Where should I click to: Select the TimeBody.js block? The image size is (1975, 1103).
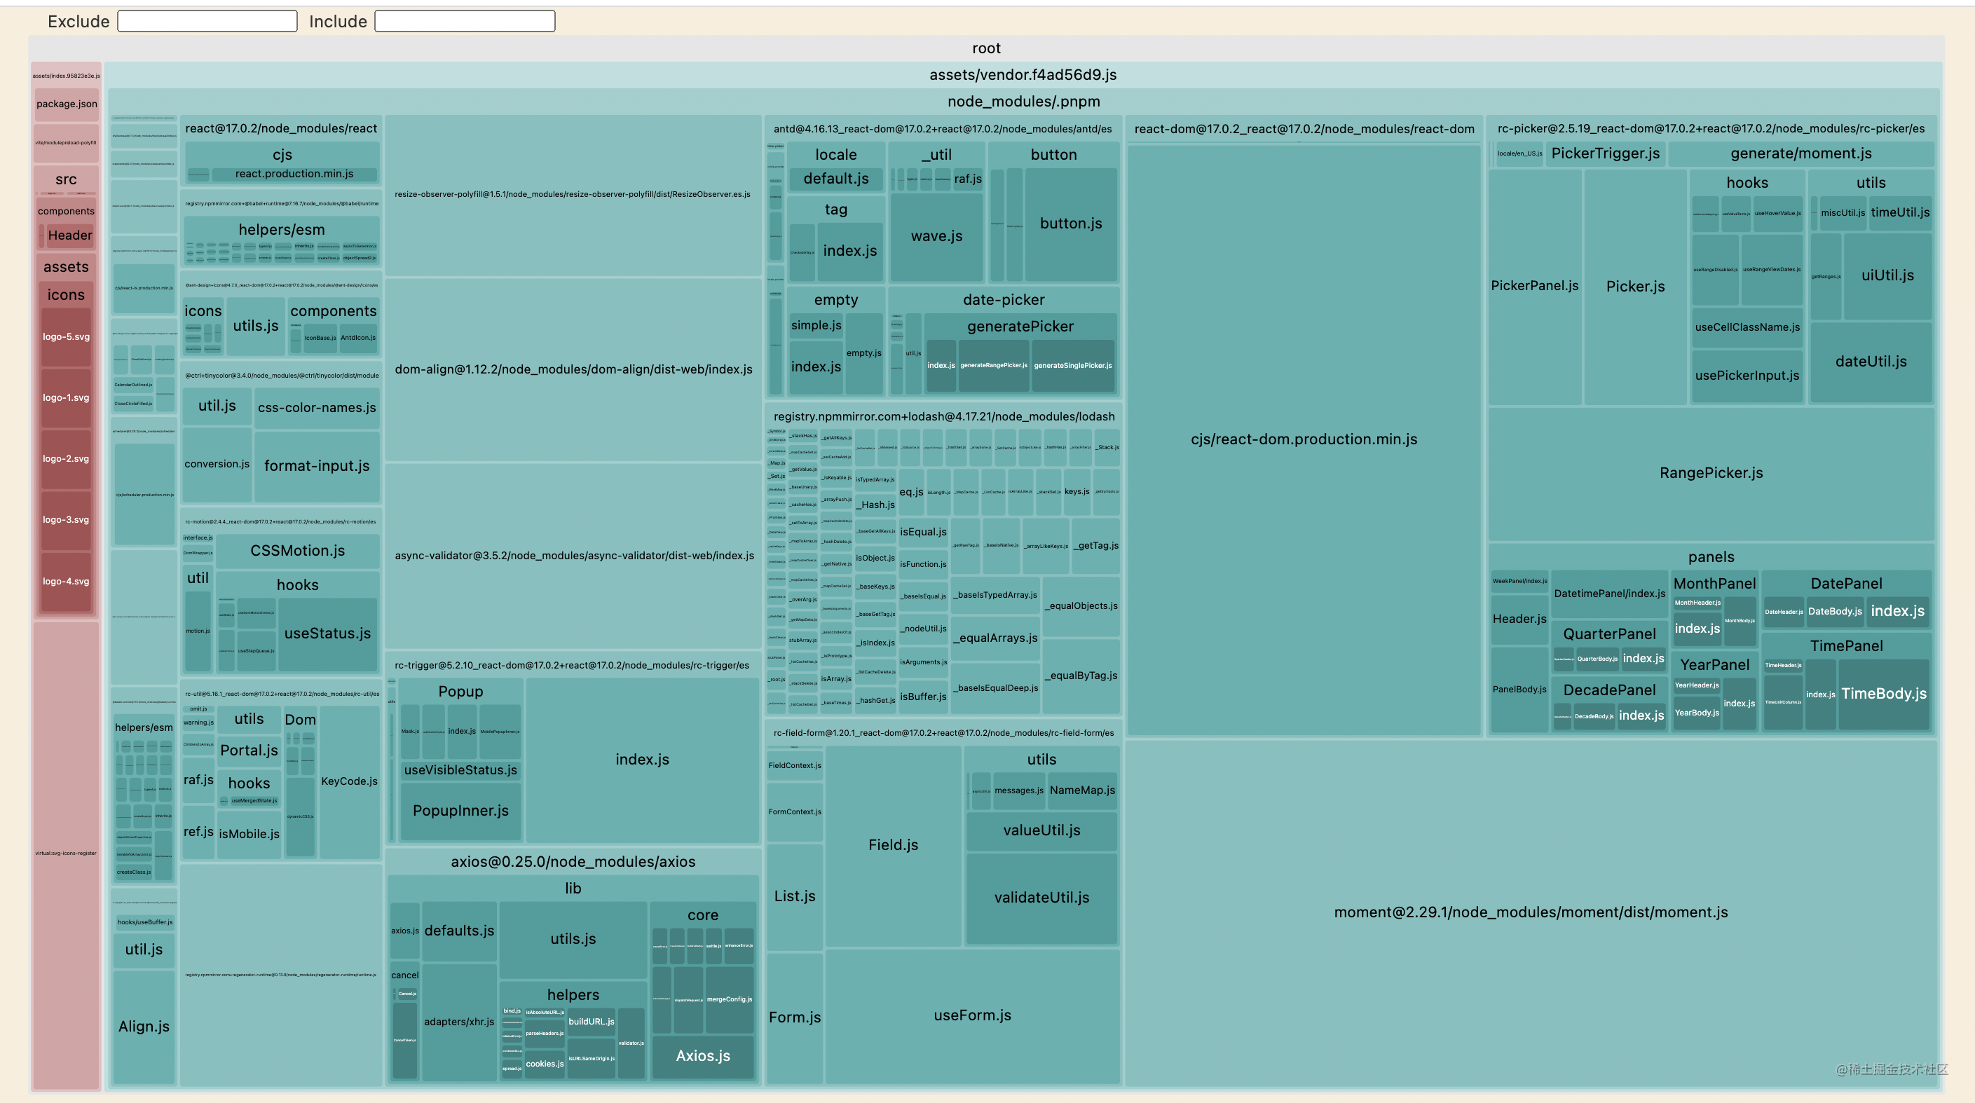pyautogui.click(x=1883, y=694)
